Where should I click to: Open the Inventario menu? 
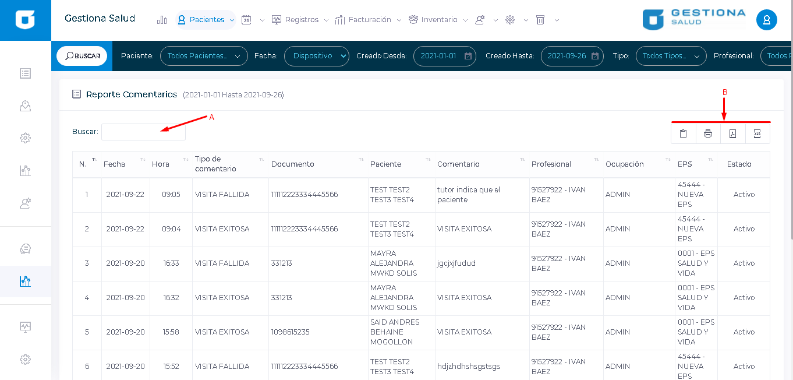pos(438,20)
